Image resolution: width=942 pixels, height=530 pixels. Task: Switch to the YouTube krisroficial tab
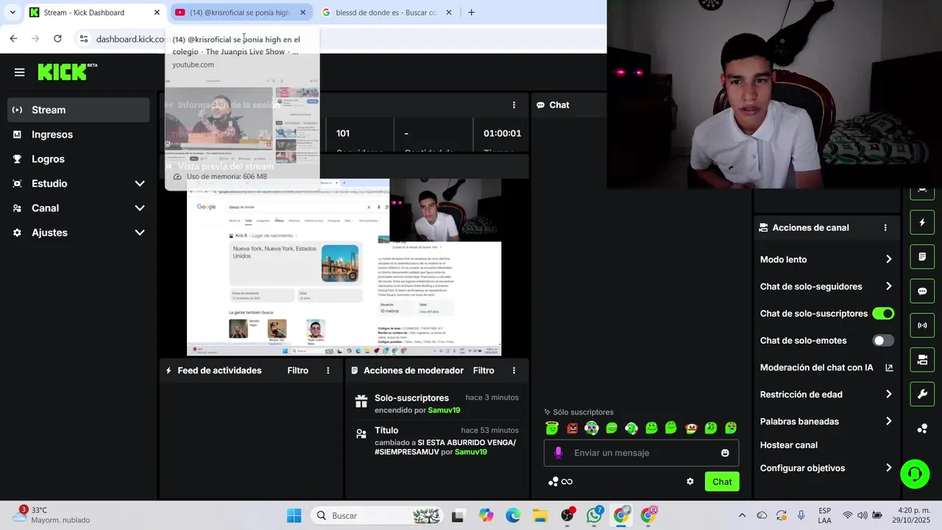pyautogui.click(x=240, y=13)
